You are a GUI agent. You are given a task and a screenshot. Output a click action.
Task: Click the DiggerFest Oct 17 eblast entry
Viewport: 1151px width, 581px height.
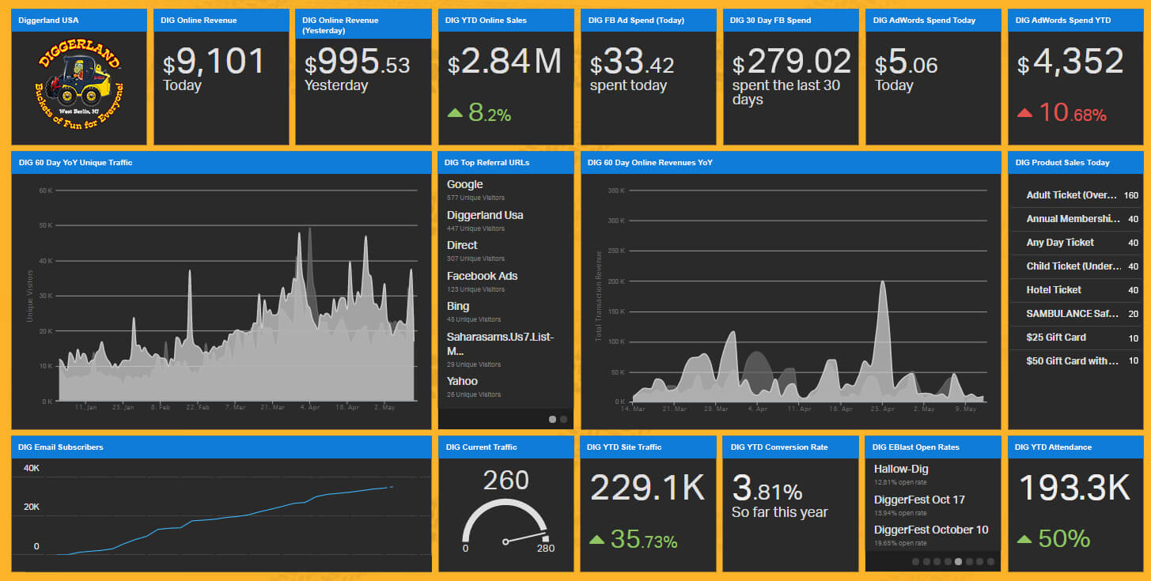933,505
